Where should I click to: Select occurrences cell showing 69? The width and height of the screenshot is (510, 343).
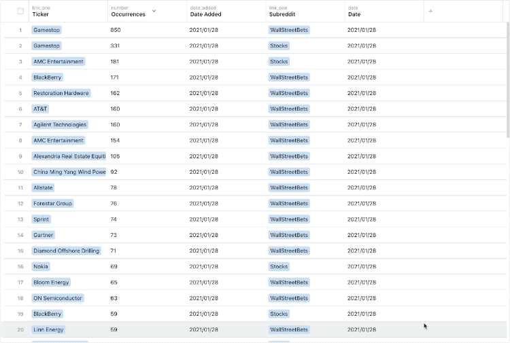[148, 267]
